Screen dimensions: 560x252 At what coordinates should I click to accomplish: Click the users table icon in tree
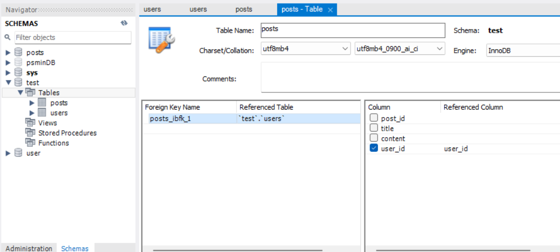(42, 113)
